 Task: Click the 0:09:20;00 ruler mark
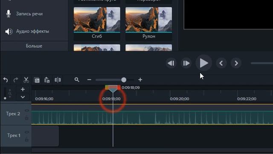point(179,99)
